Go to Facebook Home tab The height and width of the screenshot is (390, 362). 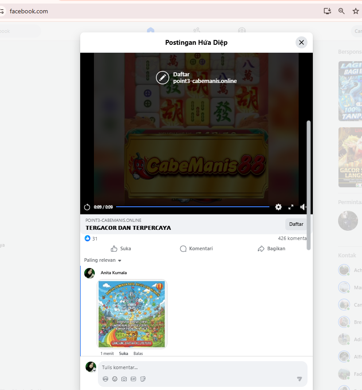coord(151,30)
